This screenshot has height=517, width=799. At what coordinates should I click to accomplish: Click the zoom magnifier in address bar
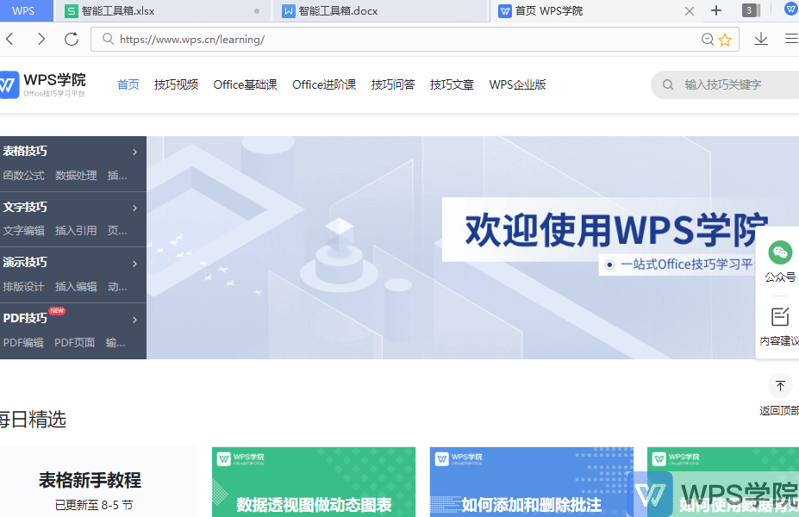pyautogui.click(x=708, y=40)
